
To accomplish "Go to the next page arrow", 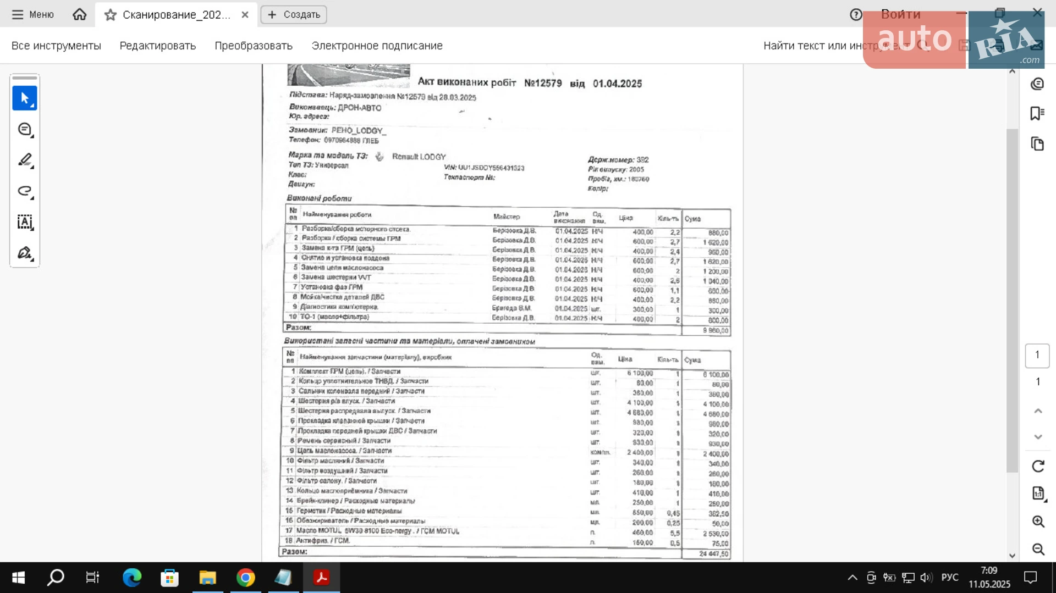I will point(1038,437).
